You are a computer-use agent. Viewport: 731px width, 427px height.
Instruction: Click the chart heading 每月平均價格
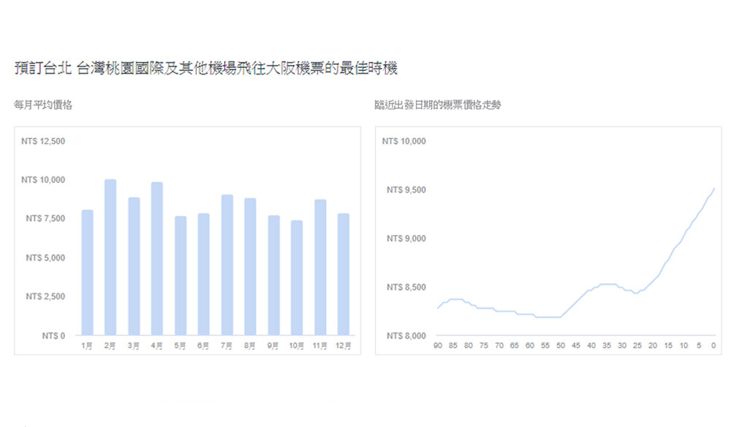(x=43, y=105)
